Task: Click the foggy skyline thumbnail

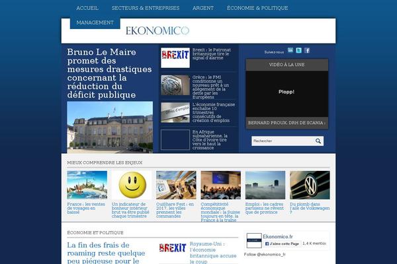Action: coord(265,185)
